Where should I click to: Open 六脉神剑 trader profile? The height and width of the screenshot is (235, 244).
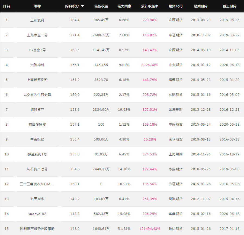[x=37, y=65]
